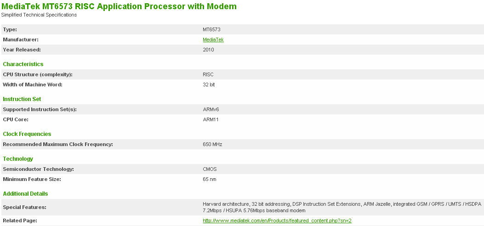This screenshot has height=226, width=484.
Task: Click the Clock Frequencies section heading
Action: tap(27, 134)
